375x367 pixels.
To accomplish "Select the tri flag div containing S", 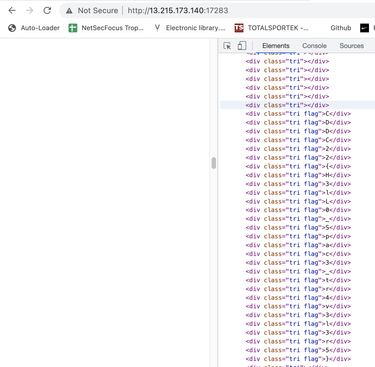I will [x=298, y=227].
